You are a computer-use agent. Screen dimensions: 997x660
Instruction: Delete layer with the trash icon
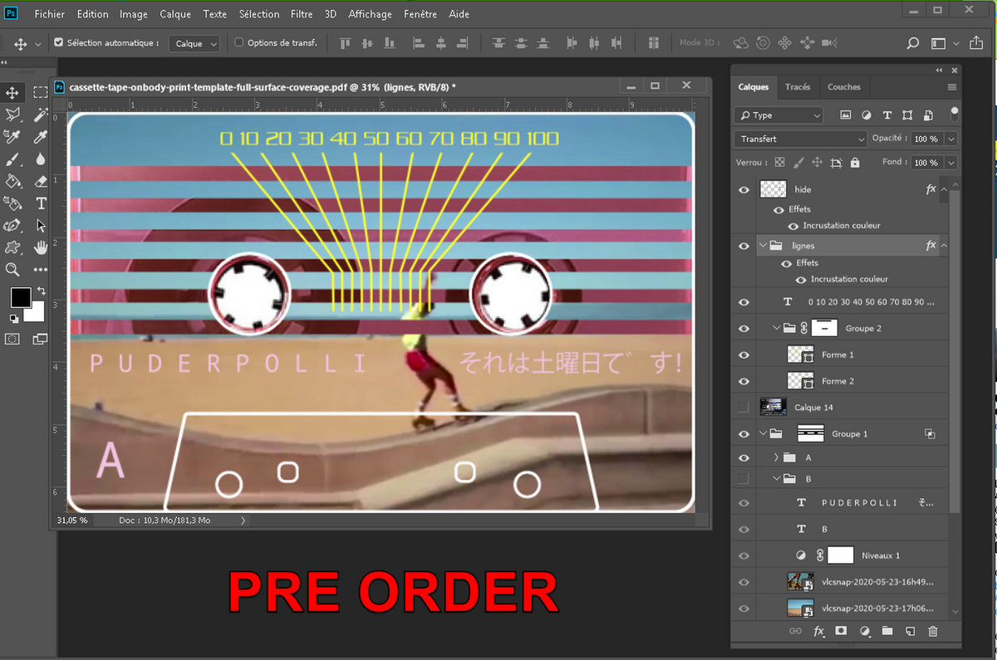[x=933, y=632]
